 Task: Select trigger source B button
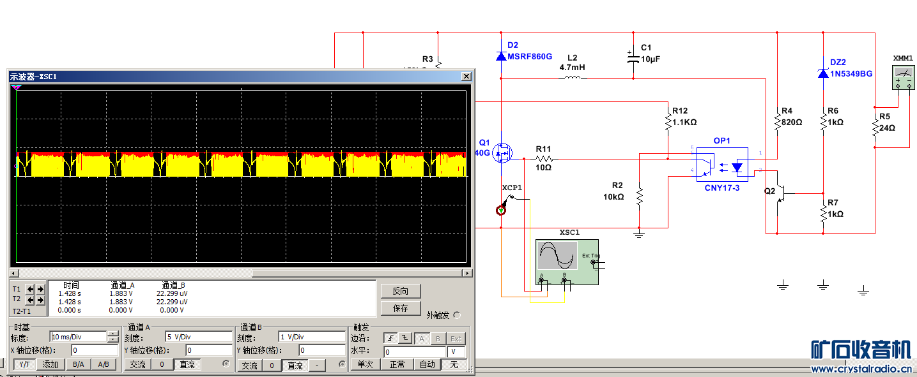tap(439, 338)
